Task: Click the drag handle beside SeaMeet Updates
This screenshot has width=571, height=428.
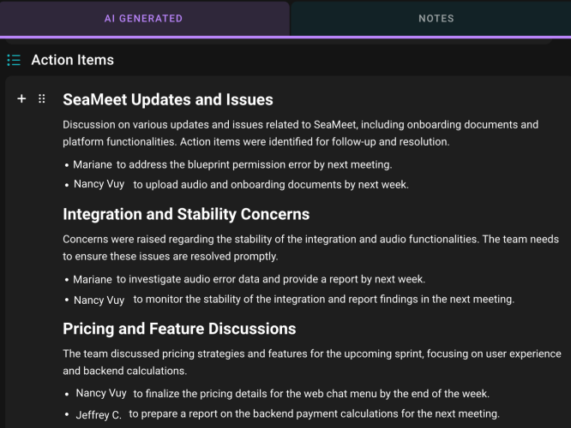Action: (41, 99)
